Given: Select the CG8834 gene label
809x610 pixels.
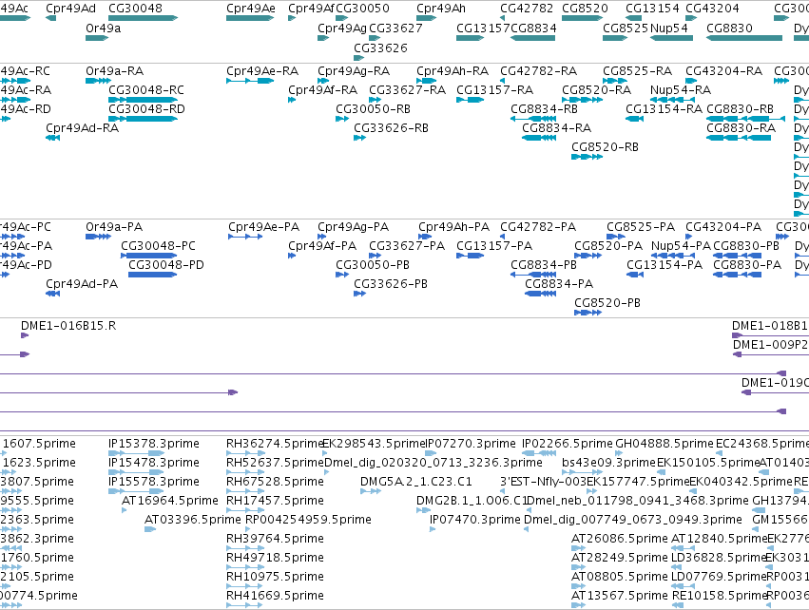Looking at the screenshot, I should (x=533, y=28).
